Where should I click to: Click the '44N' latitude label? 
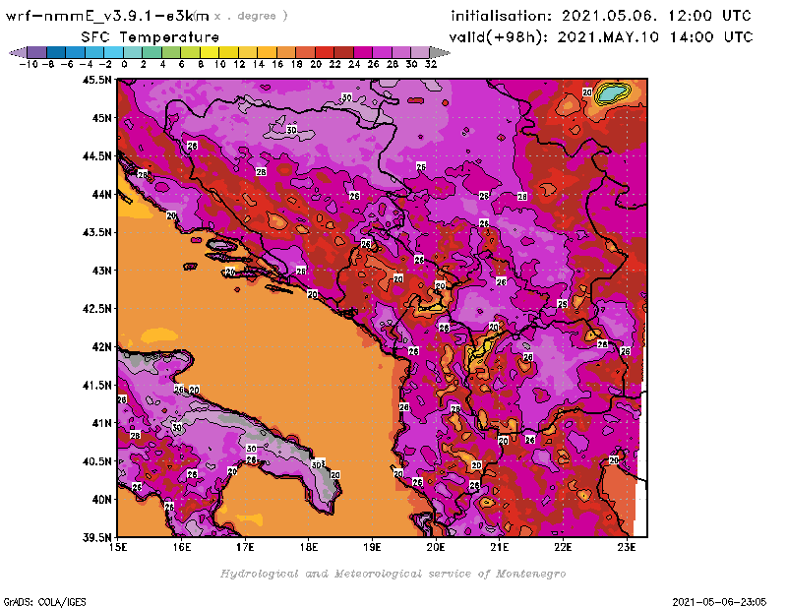[101, 194]
